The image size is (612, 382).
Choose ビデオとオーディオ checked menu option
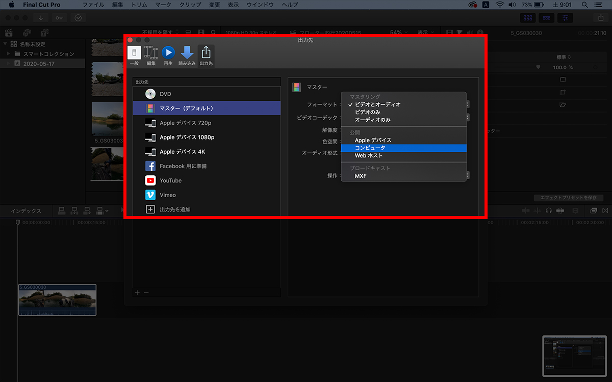[377, 104]
